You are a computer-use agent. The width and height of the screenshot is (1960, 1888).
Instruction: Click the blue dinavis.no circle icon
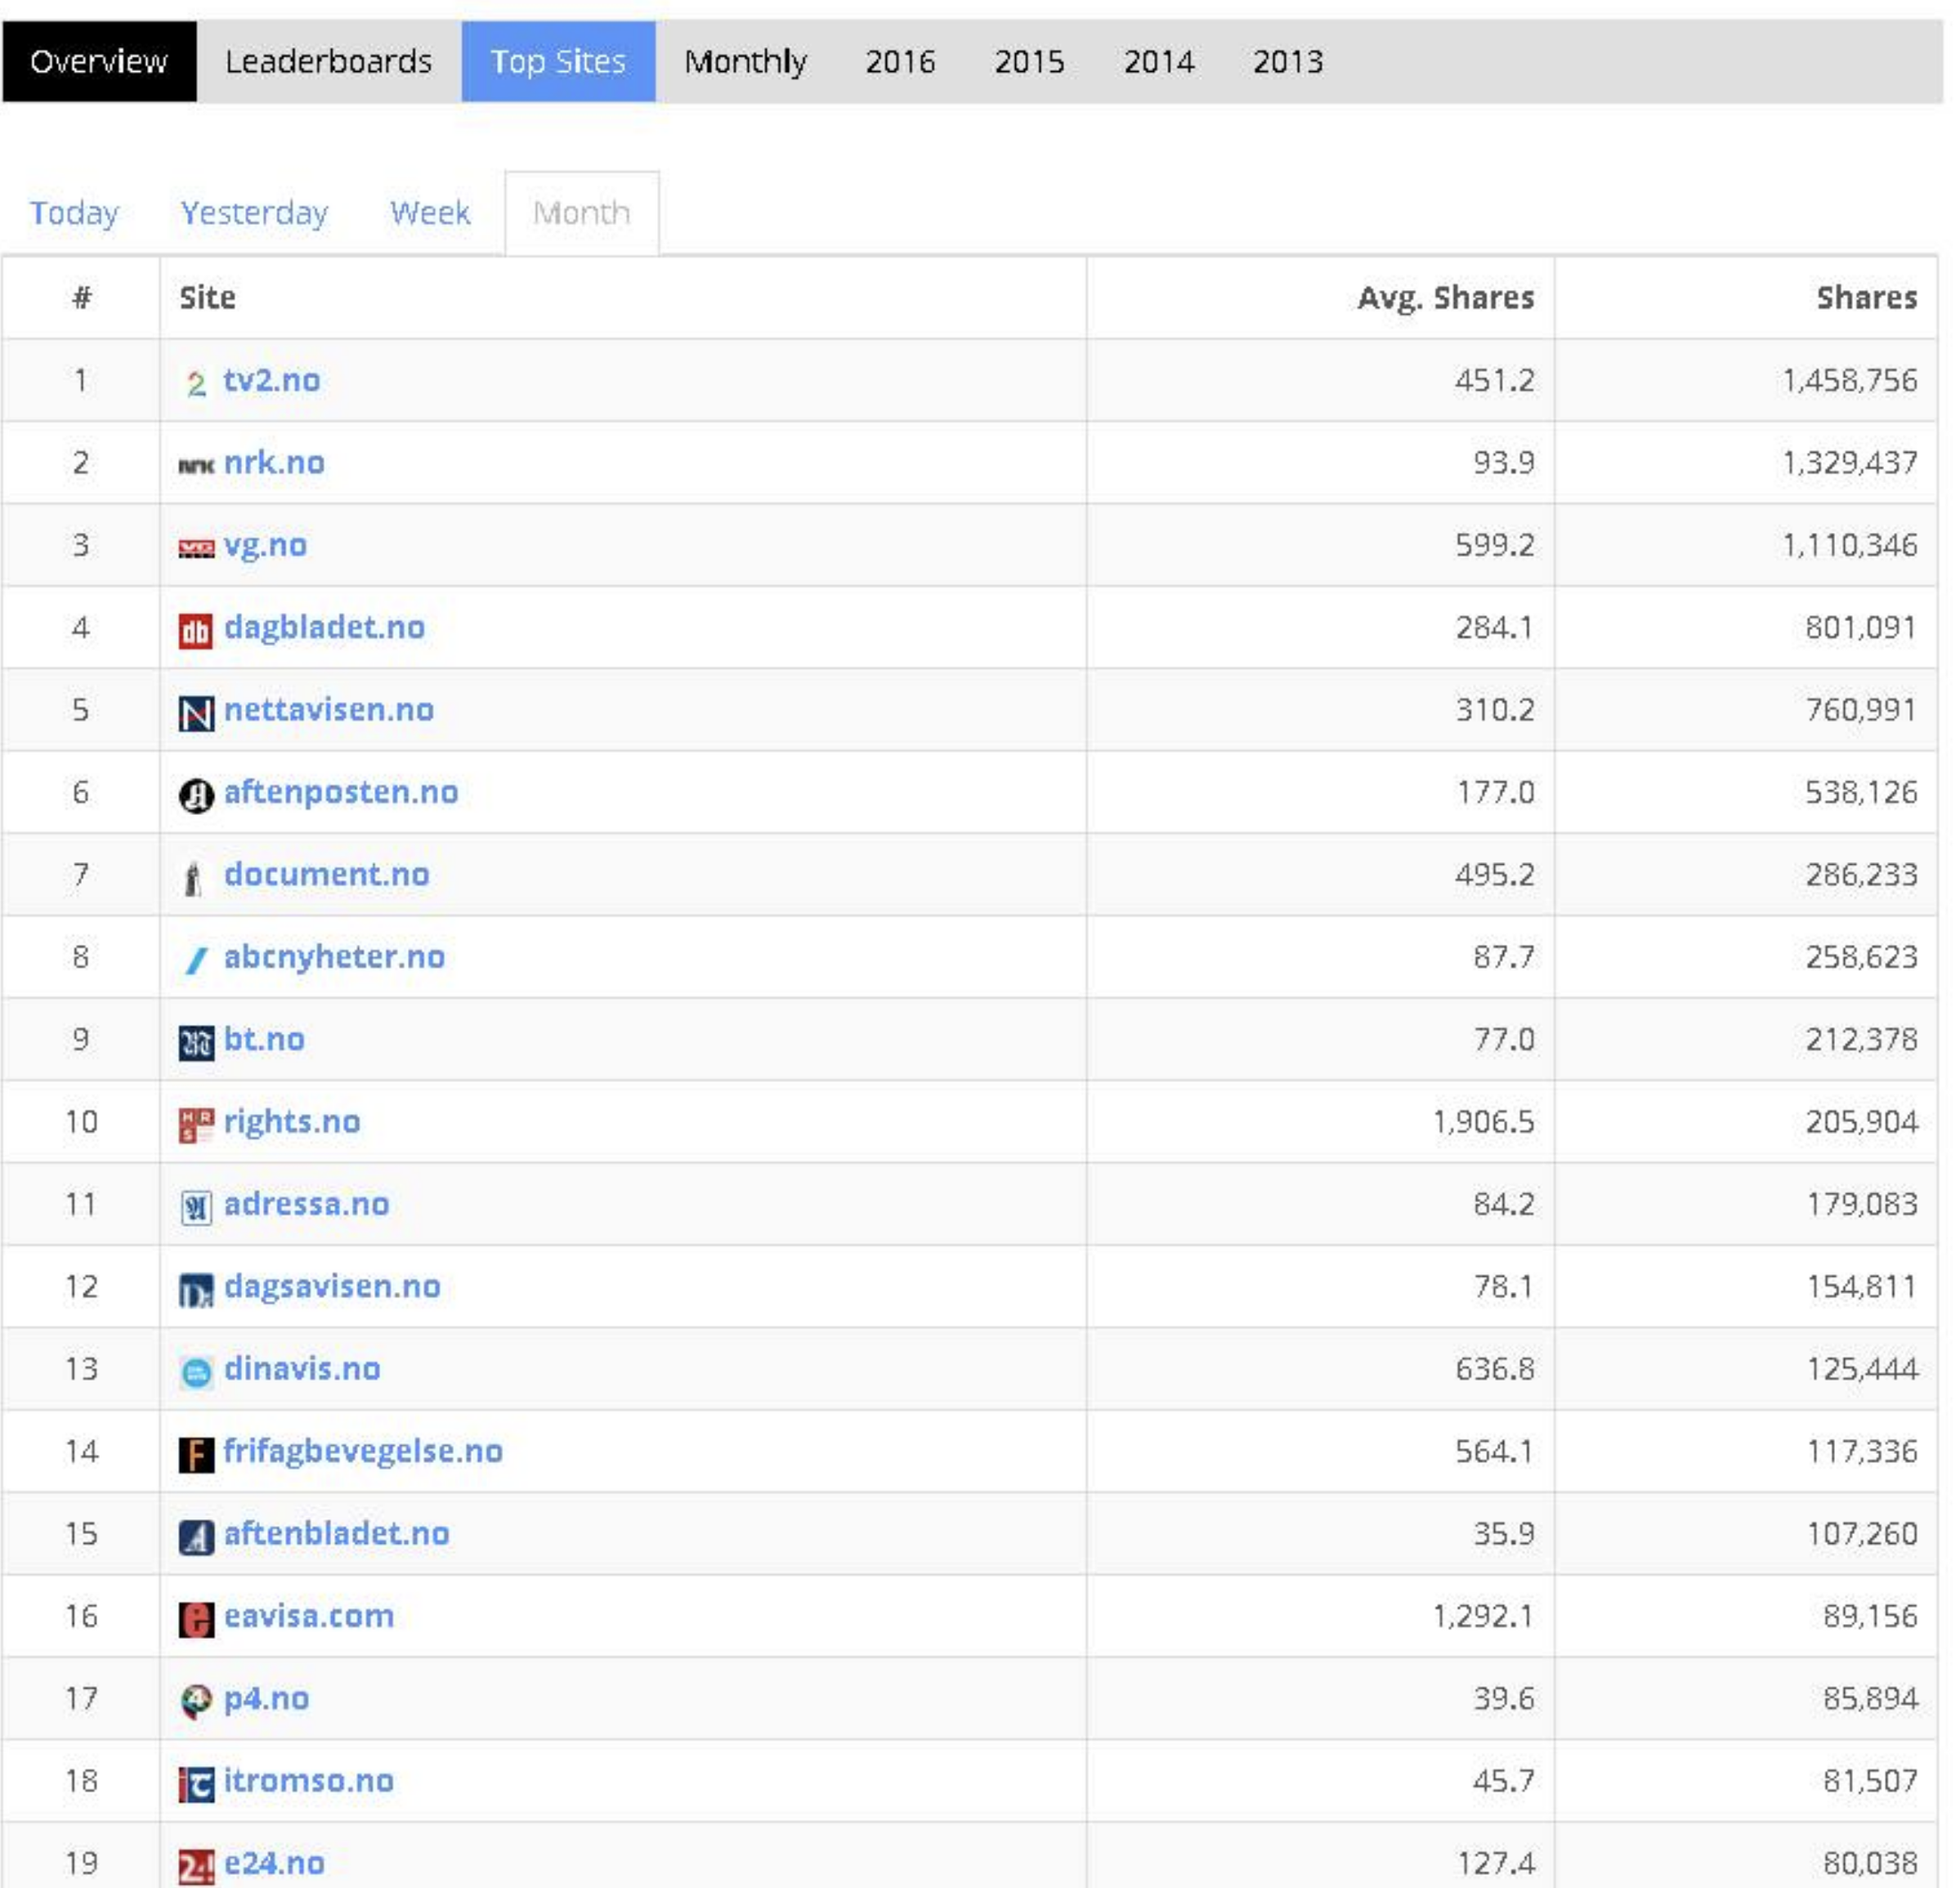[x=196, y=1372]
